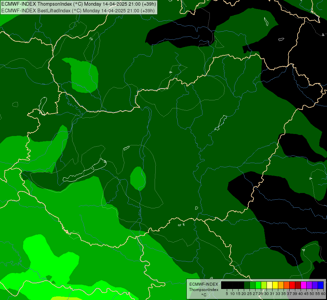The width and height of the screenshot is (327, 300).
Task: Click the °C unit label in legend
Action: (x=204, y=295)
